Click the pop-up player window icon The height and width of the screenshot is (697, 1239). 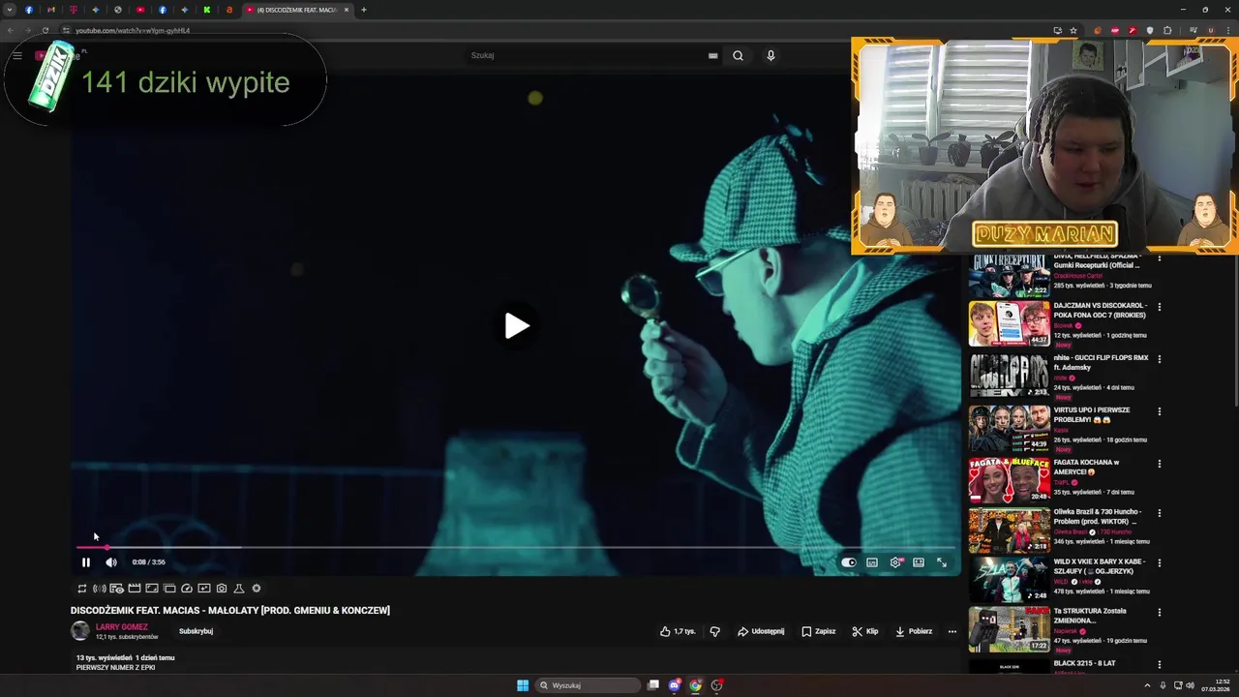pos(169,589)
